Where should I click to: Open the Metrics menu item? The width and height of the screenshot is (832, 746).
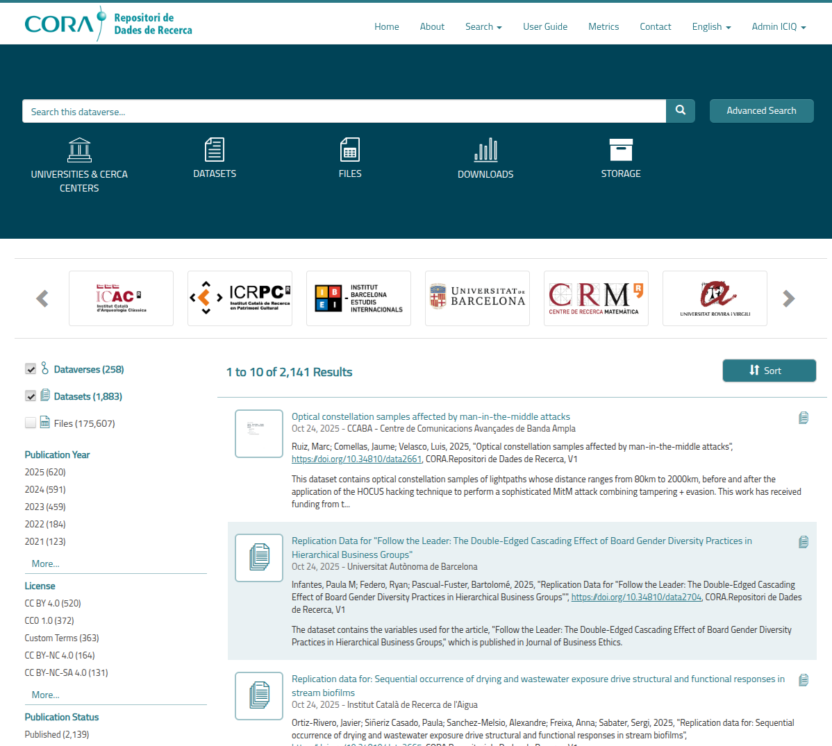point(603,26)
